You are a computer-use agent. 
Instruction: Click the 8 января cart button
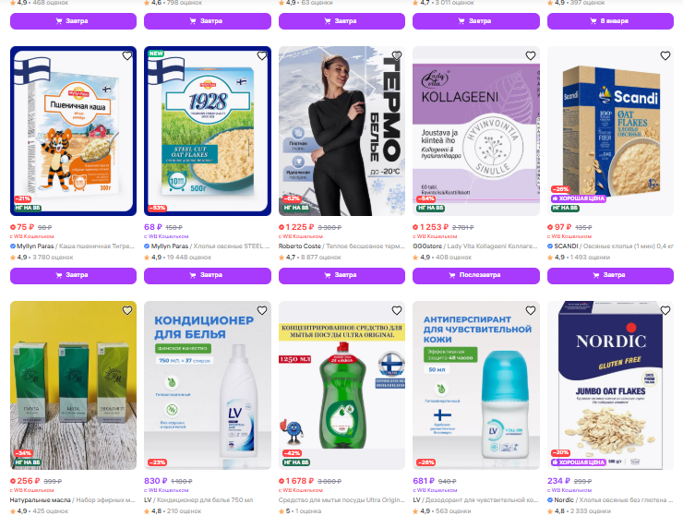[x=610, y=21]
